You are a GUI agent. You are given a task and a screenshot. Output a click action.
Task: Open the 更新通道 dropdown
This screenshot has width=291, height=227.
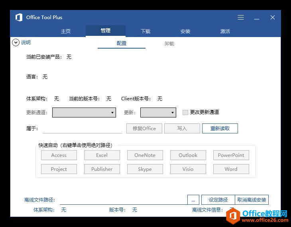[84, 112]
